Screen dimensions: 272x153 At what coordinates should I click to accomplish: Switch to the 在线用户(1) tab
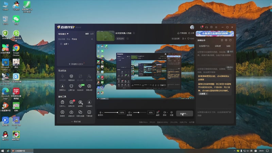204,46
